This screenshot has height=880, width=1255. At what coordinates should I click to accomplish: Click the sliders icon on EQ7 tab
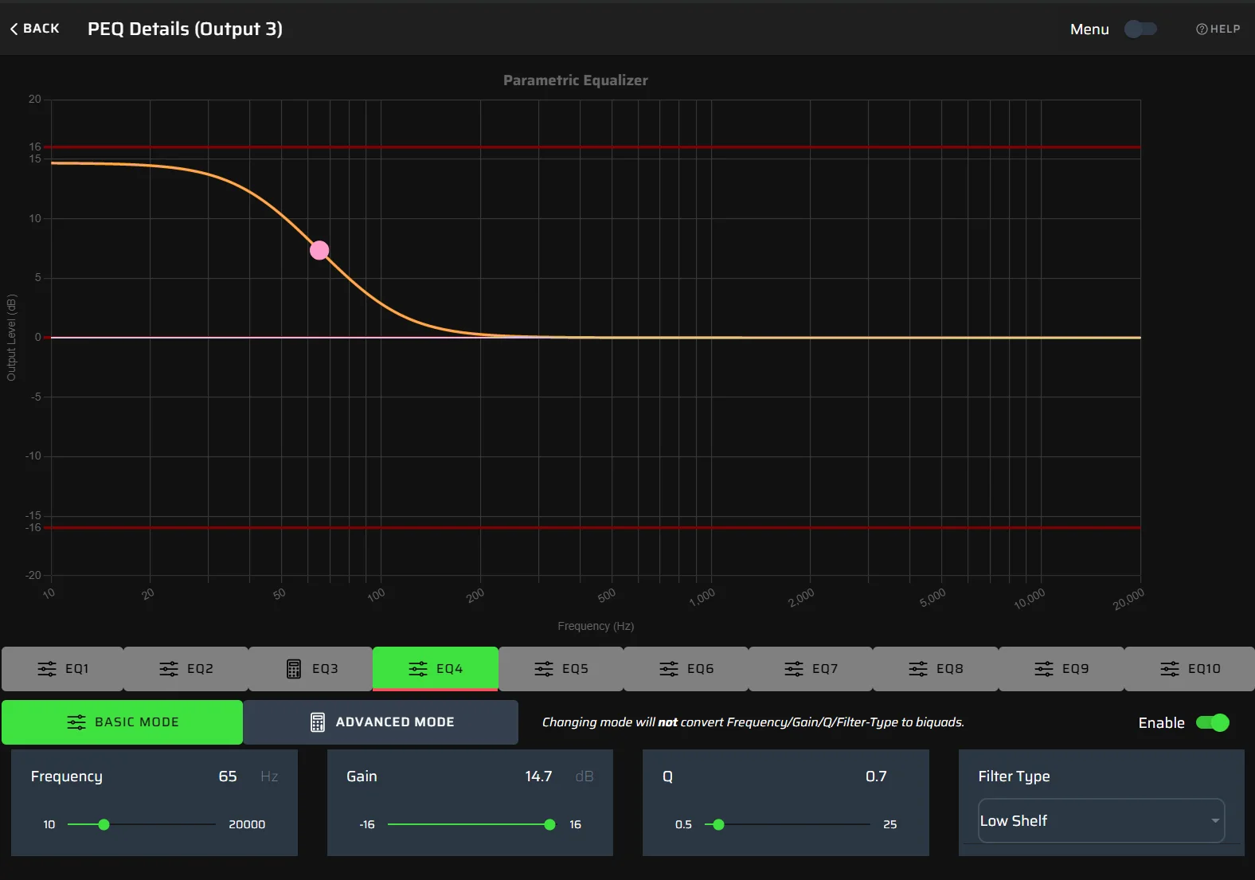click(794, 669)
